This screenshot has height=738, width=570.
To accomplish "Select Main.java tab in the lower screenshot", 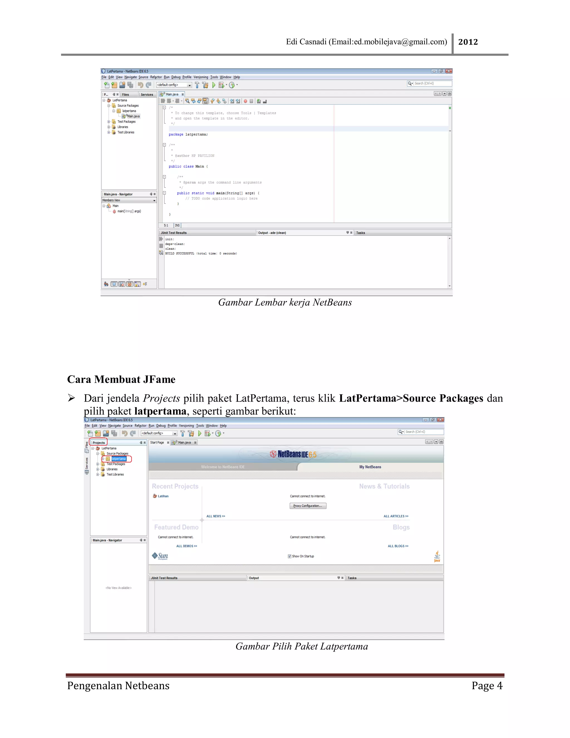I will click(184, 443).
